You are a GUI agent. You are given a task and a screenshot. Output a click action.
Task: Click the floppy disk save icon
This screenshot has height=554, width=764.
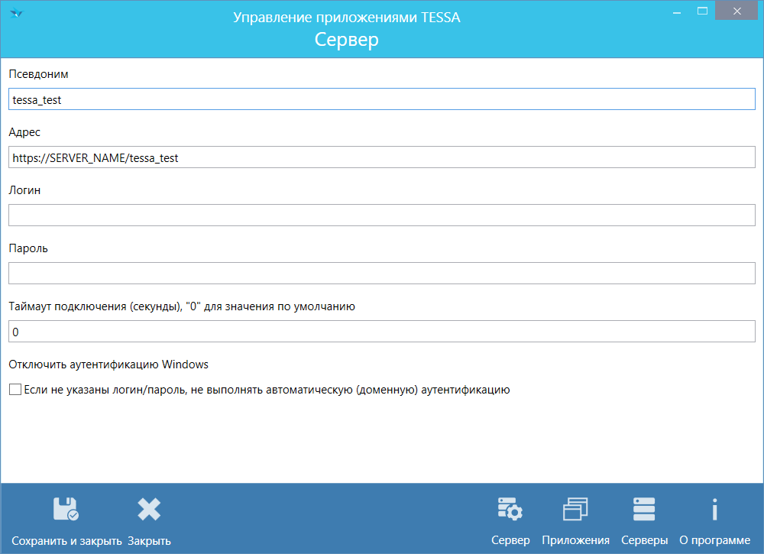(66, 509)
